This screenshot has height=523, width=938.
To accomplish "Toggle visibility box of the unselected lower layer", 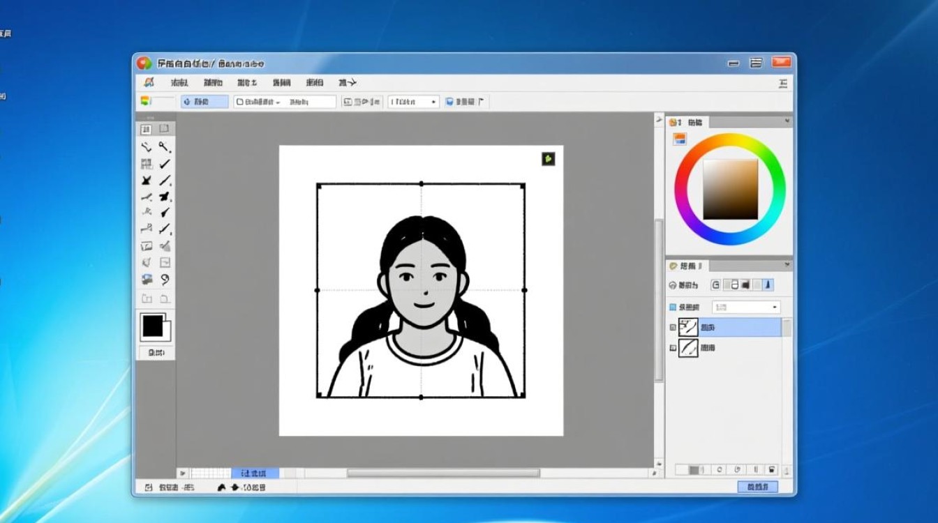I will coord(673,347).
